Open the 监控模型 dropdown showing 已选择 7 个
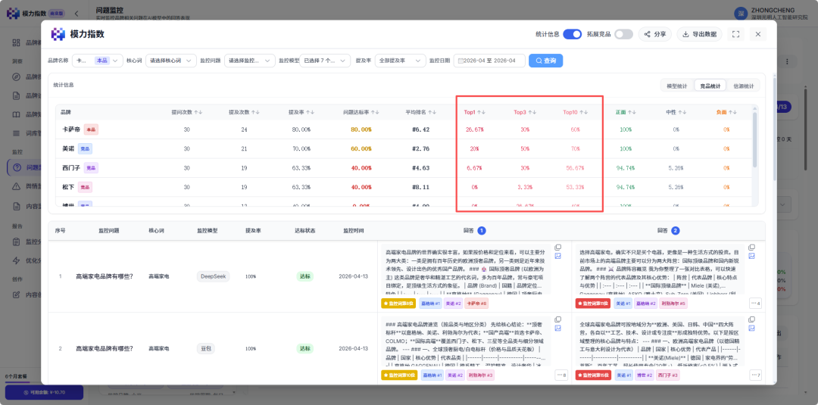Image resolution: width=818 pixels, height=405 pixels. [324, 61]
